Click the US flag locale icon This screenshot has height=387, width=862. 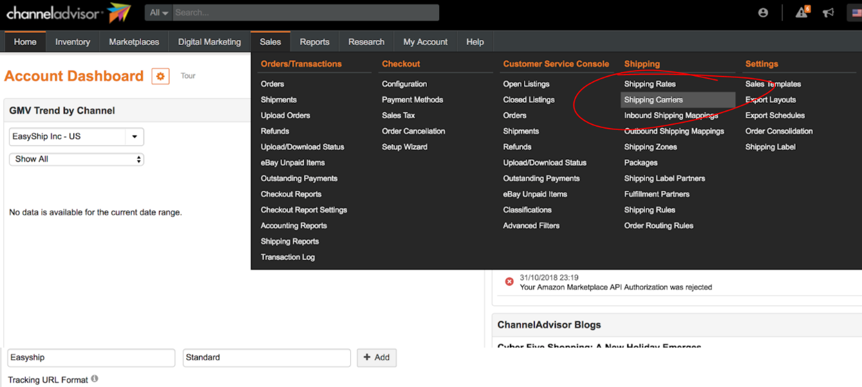tap(856, 13)
